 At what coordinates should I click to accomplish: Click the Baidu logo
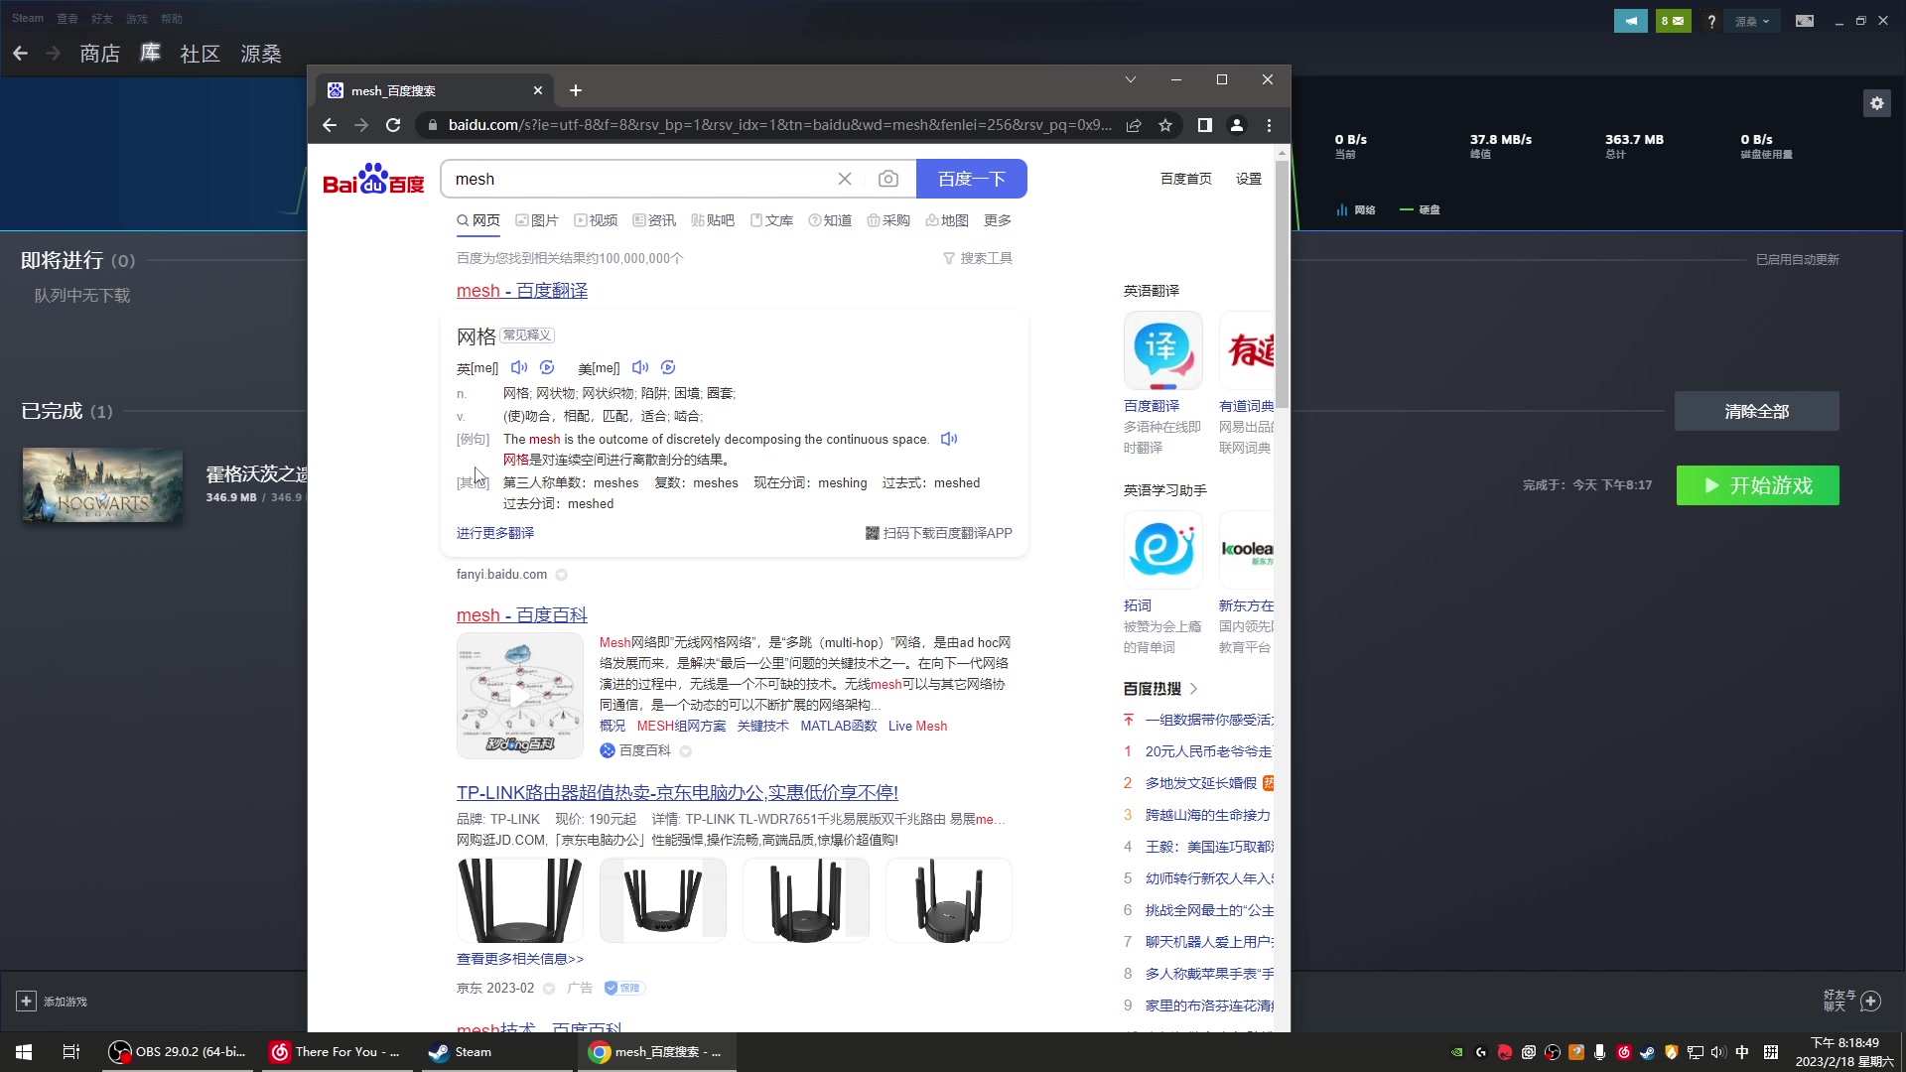click(373, 179)
